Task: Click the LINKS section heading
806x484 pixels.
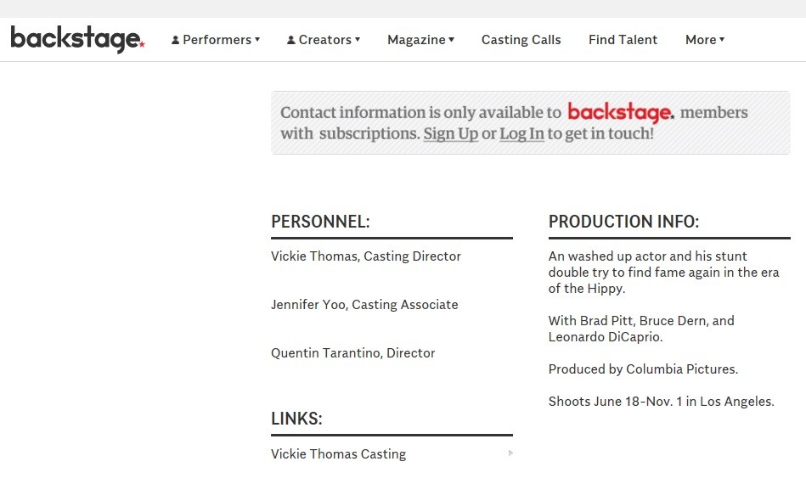Action: 296,419
